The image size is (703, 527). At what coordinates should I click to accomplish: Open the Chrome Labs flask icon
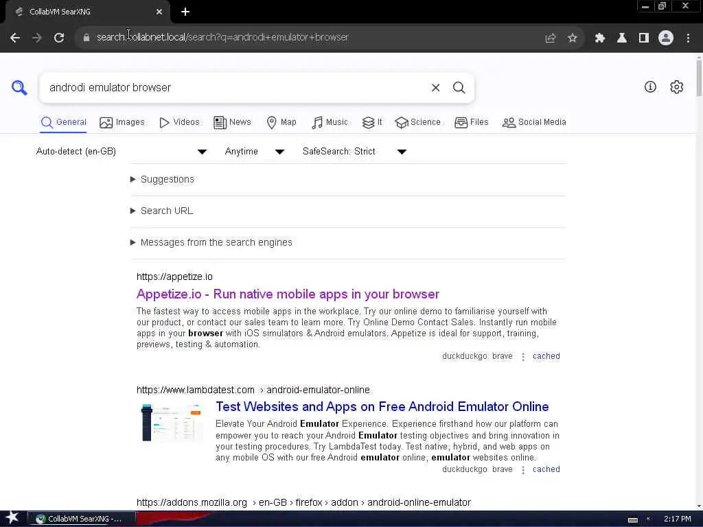622,38
